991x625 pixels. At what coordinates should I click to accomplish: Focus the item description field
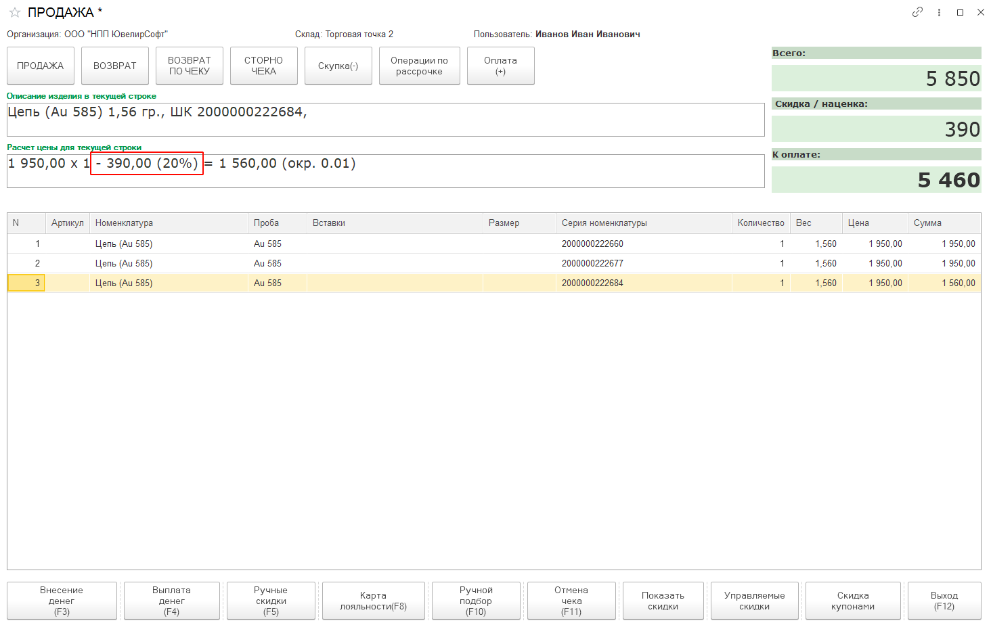click(x=386, y=120)
